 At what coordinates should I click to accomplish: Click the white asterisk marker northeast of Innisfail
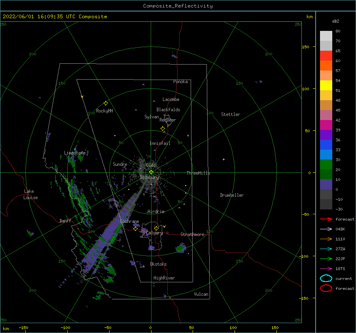[188, 136]
